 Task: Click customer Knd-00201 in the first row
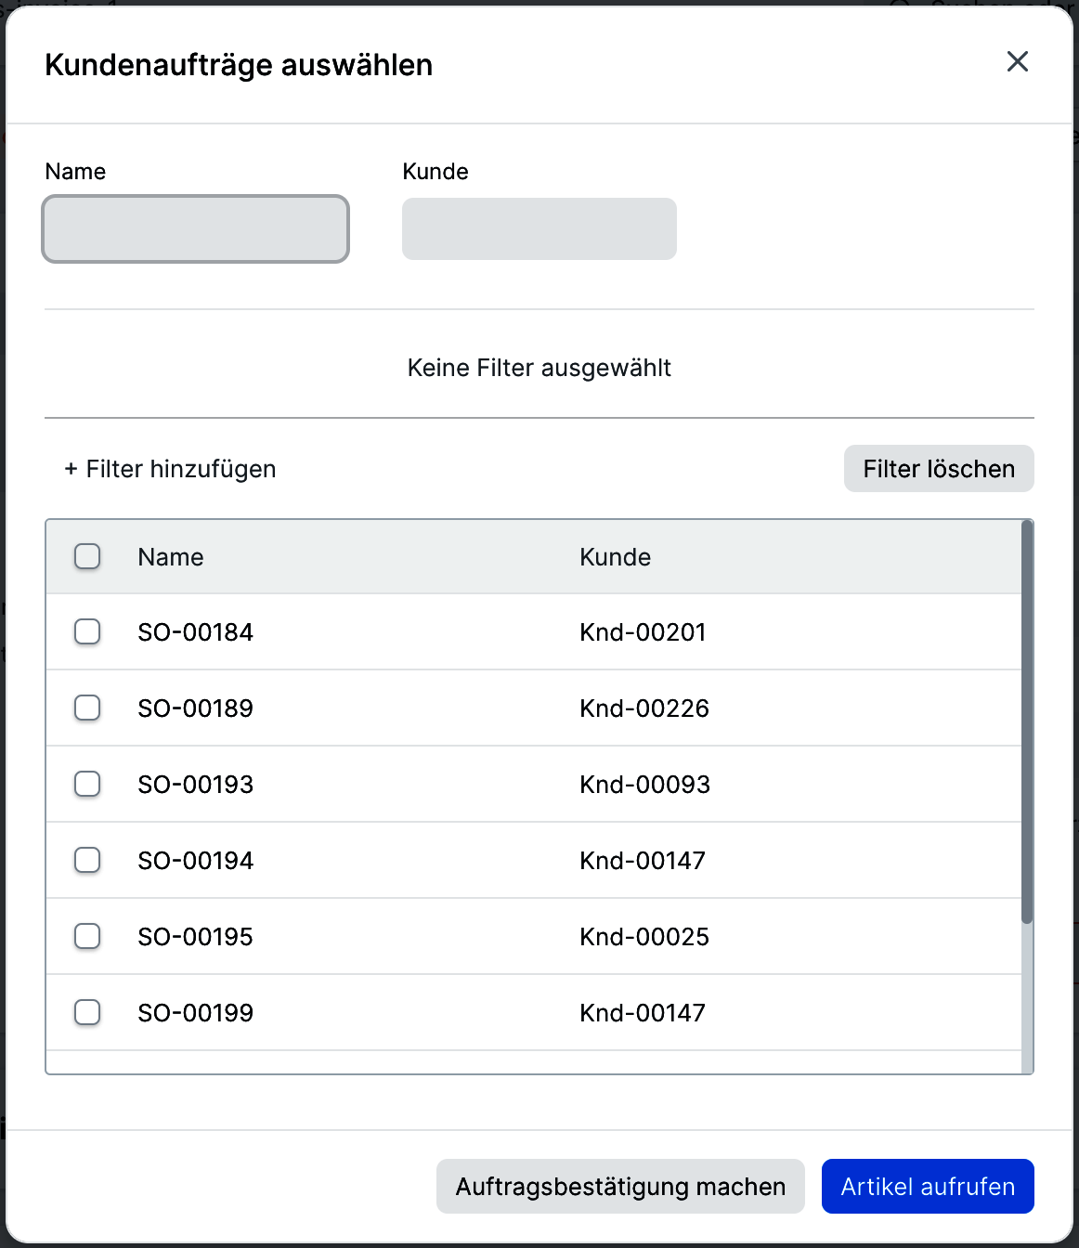643,632
